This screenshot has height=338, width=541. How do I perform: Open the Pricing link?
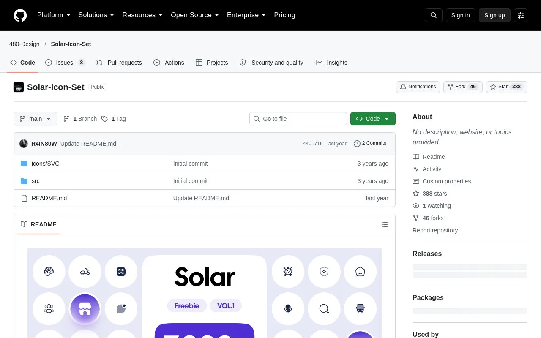284,15
